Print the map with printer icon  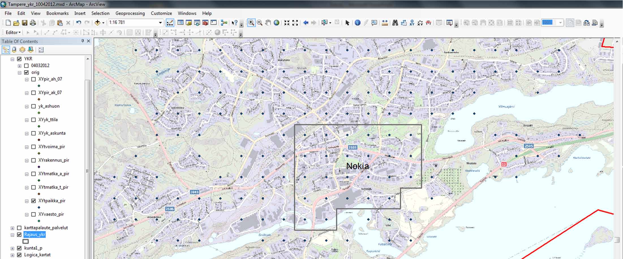[33, 23]
